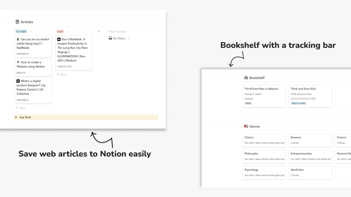This screenshot has height=197, width=351.
Task: Open the Philosophy genre card
Action: click(264, 156)
